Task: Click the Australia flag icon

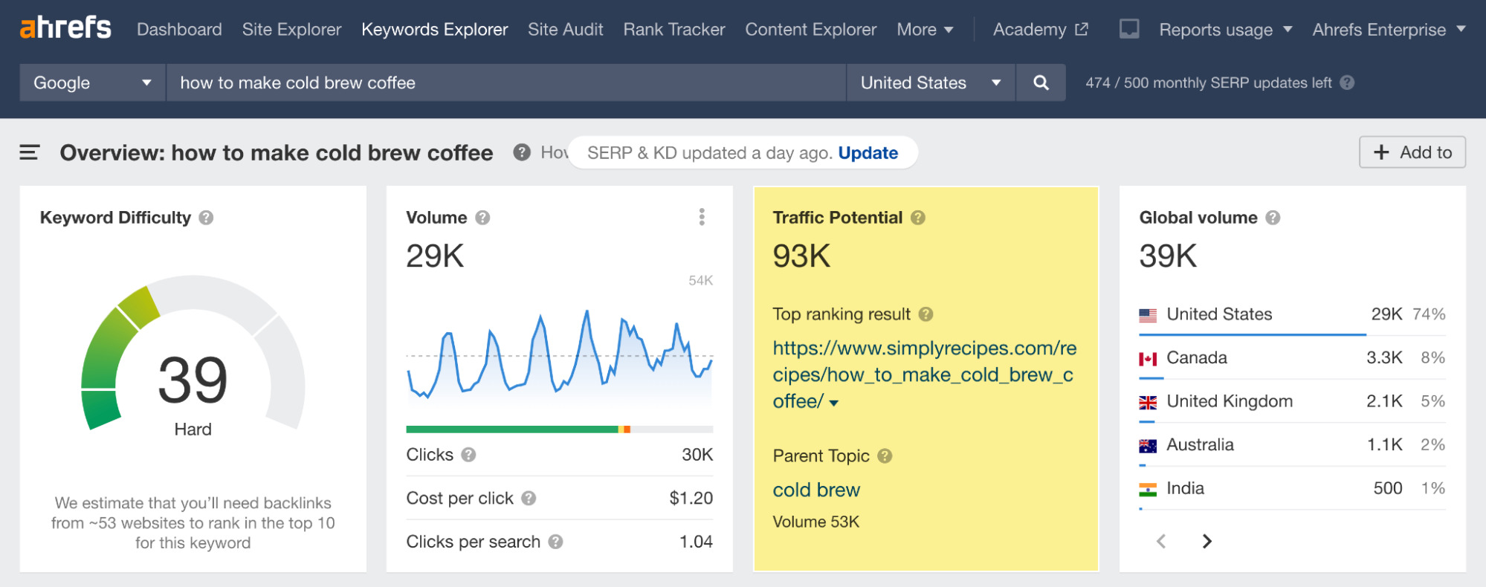Action: point(1148,447)
